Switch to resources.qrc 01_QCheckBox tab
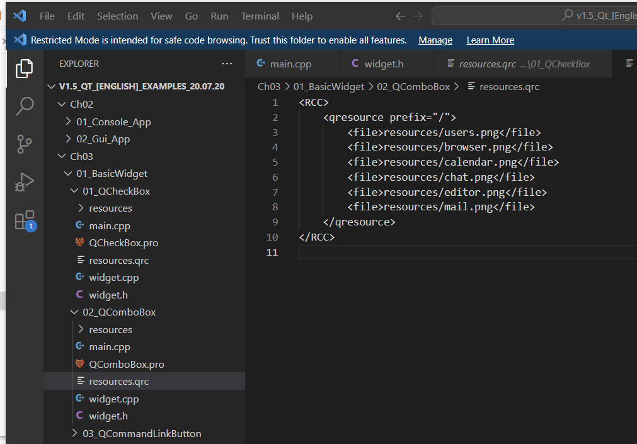Viewport: 637px width, 444px height. click(523, 64)
